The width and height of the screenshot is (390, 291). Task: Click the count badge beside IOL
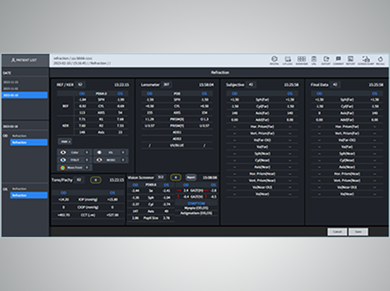click(123, 152)
